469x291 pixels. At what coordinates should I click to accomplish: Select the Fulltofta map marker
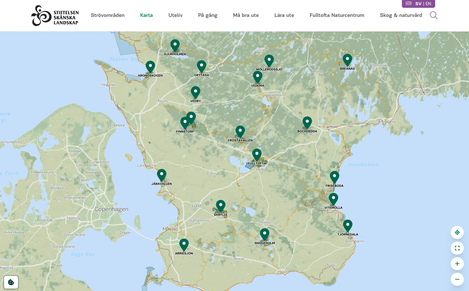pyautogui.click(x=257, y=155)
